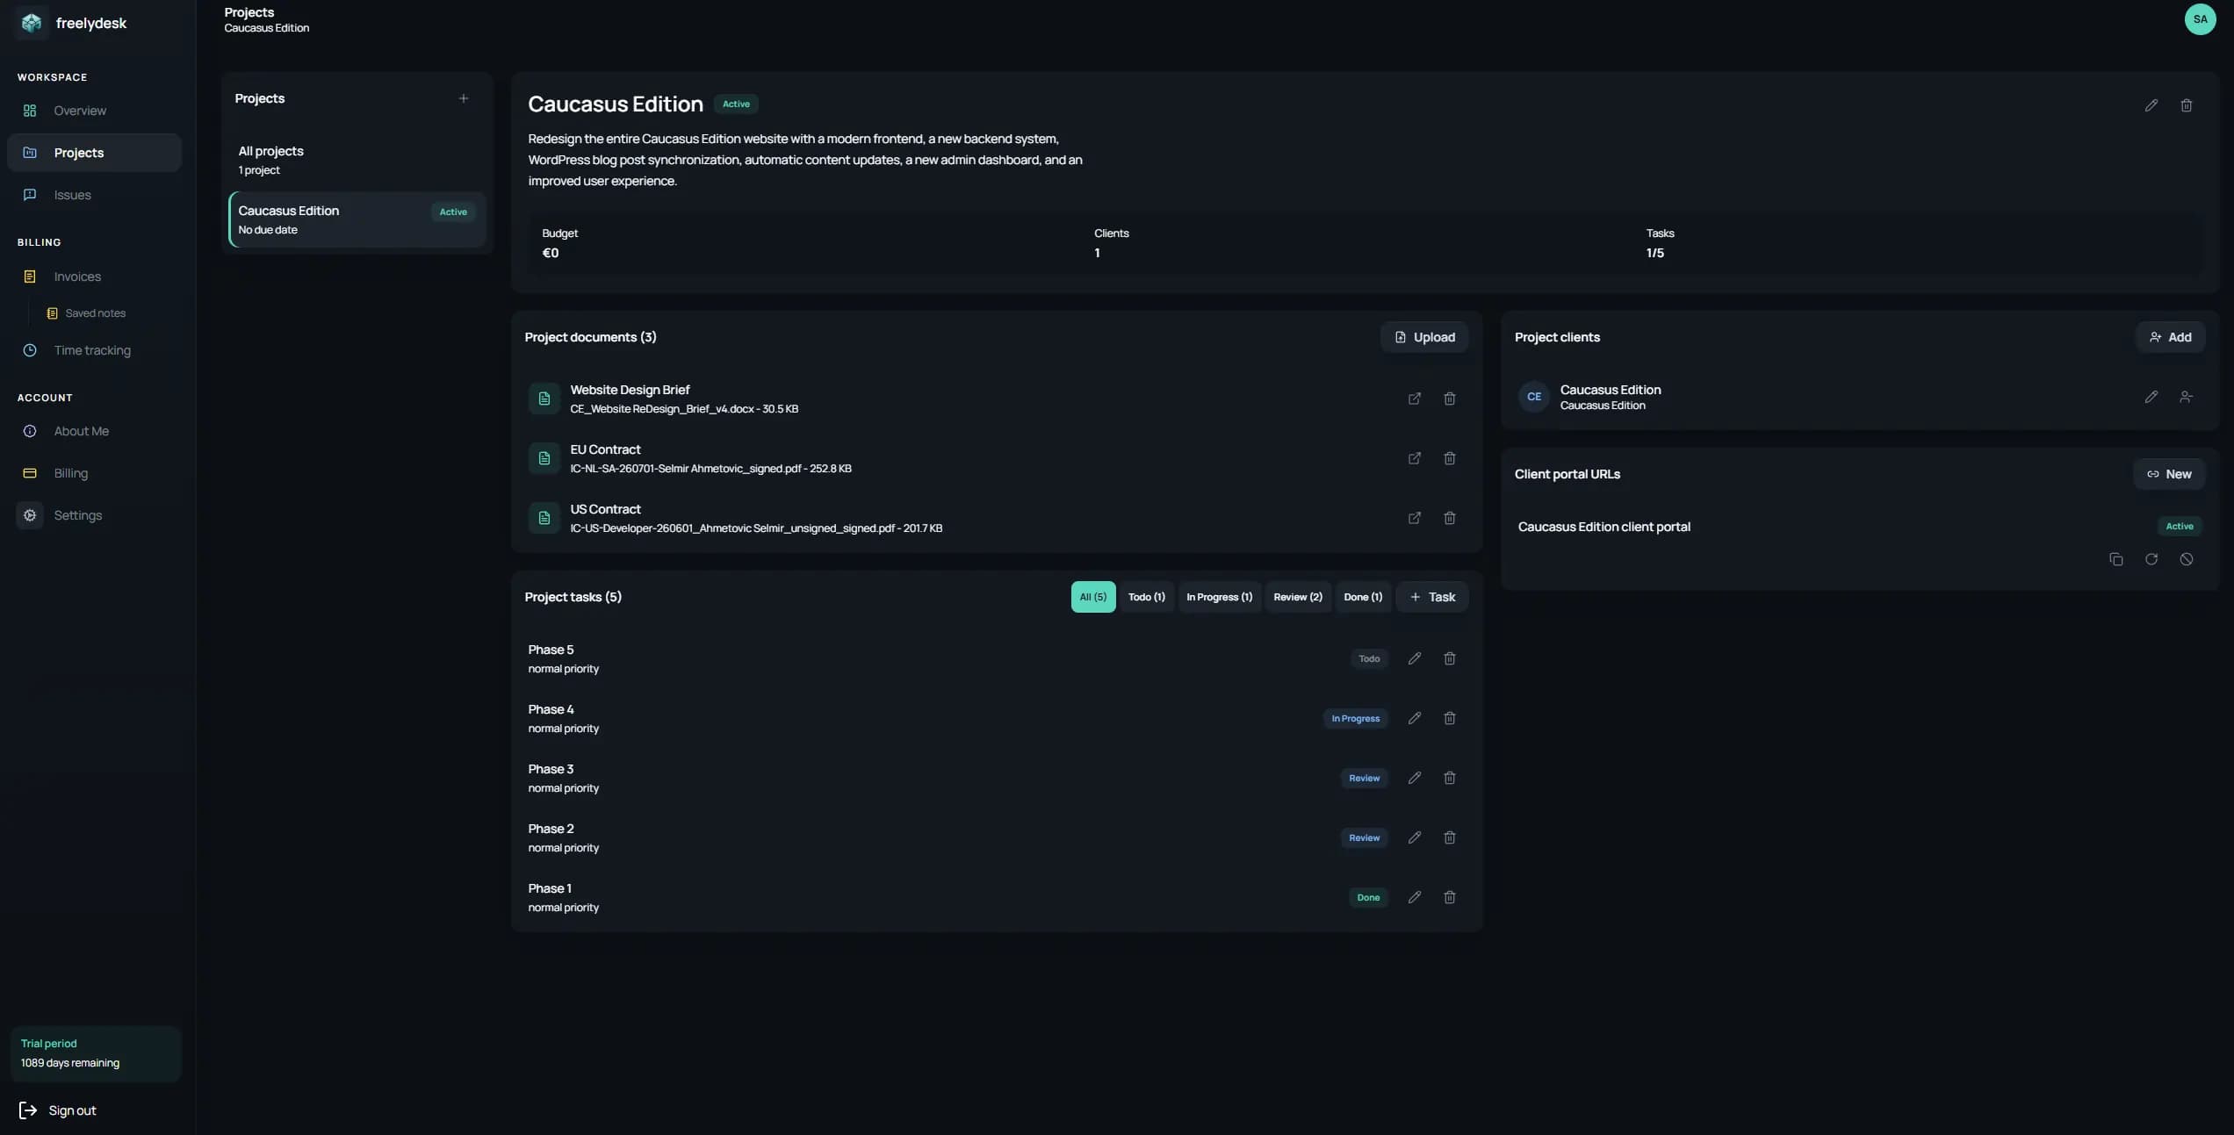The height and width of the screenshot is (1135, 2234).
Task: Click the Trial period remaining notice
Action: pos(96,1053)
